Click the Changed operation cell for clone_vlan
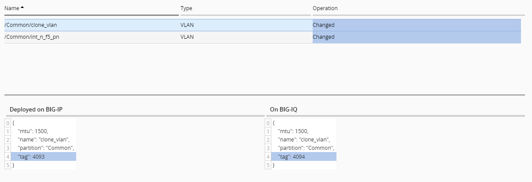The height and width of the screenshot is (182, 532). tap(324, 25)
